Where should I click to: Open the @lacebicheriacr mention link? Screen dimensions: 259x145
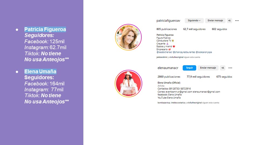point(164,52)
